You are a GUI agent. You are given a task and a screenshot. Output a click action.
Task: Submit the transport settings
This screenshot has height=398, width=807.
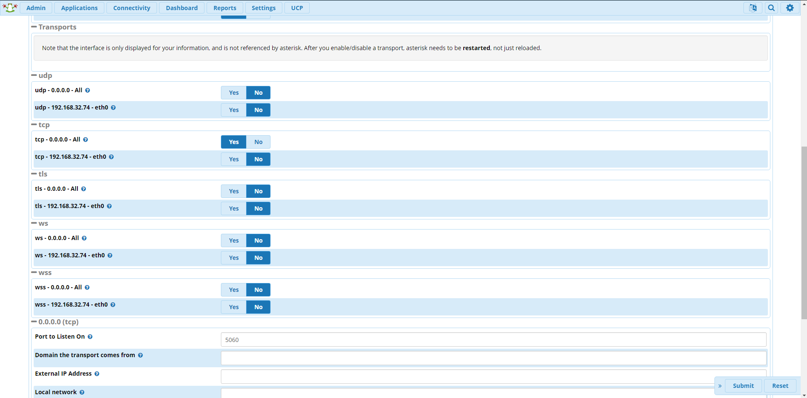tap(743, 386)
